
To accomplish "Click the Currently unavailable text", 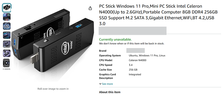I will [x=115, y=39].
